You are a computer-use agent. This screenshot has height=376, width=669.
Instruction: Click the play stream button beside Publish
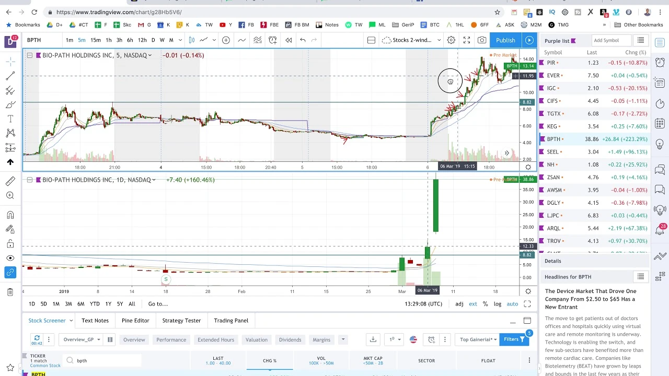(x=529, y=40)
